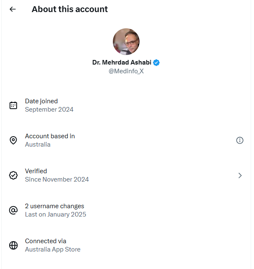Viewport: 254px width, 269px height.
Task: Click the verified checkmark badge row icon
Action: tap(13, 175)
